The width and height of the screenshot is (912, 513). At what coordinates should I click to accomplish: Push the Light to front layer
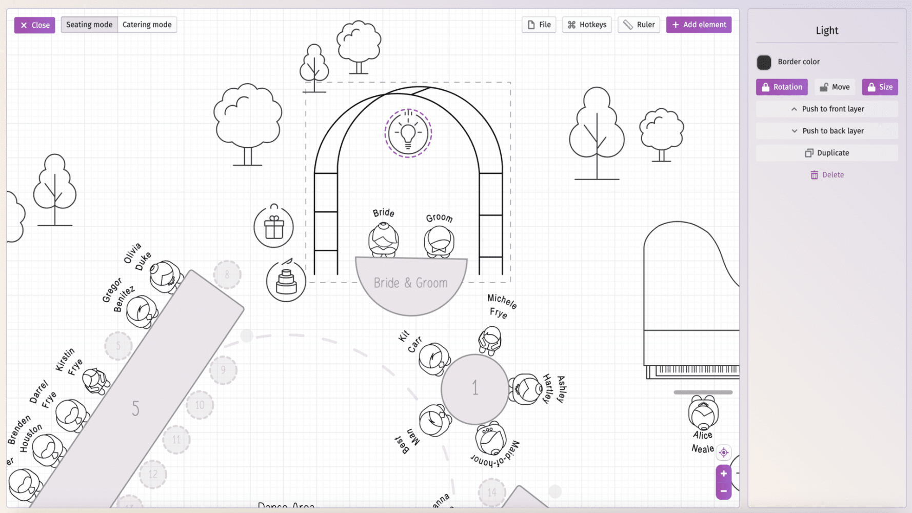tap(827, 108)
